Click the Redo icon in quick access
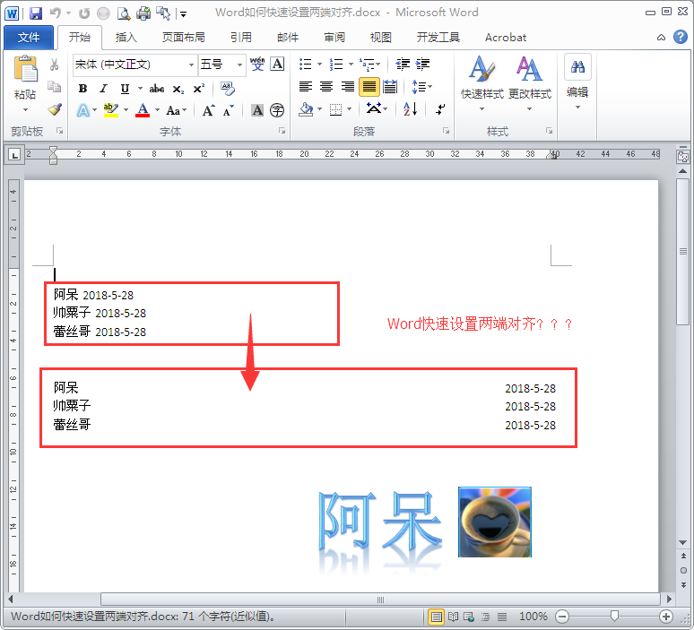Screen dimensions: 694x630 84,13
